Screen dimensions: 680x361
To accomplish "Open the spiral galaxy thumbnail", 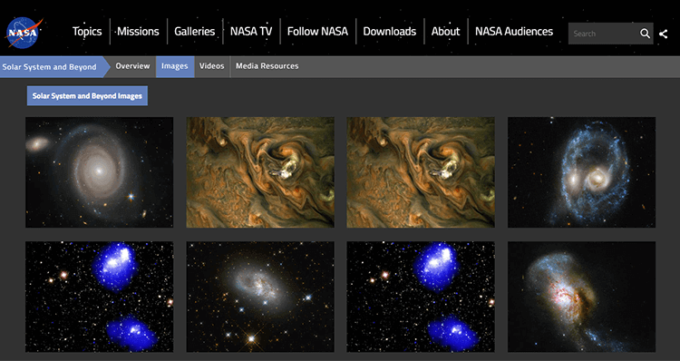I will pos(100,172).
